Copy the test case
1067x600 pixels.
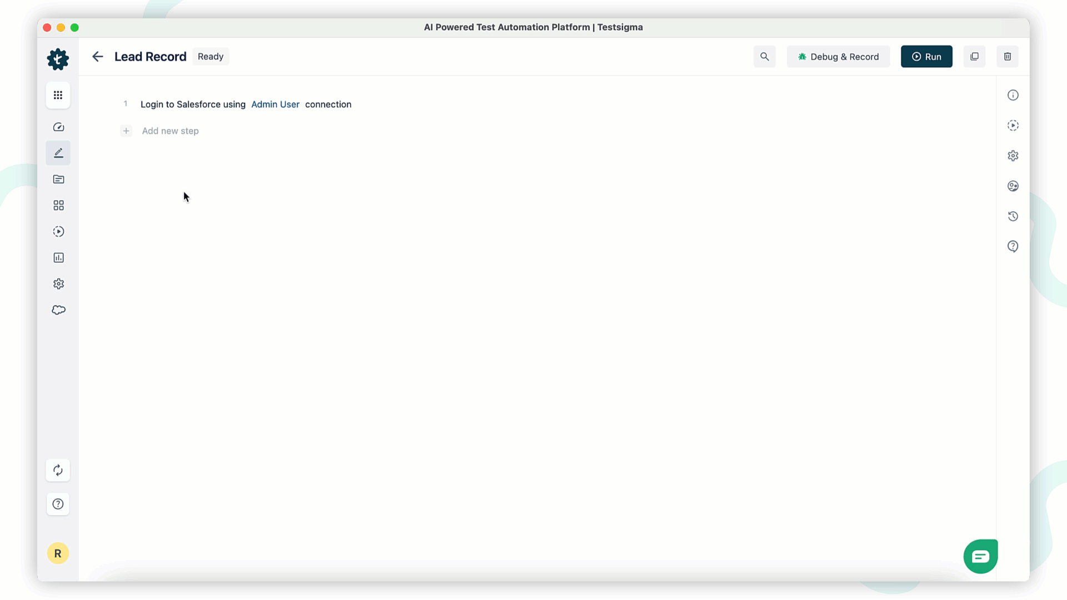click(974, 57)
